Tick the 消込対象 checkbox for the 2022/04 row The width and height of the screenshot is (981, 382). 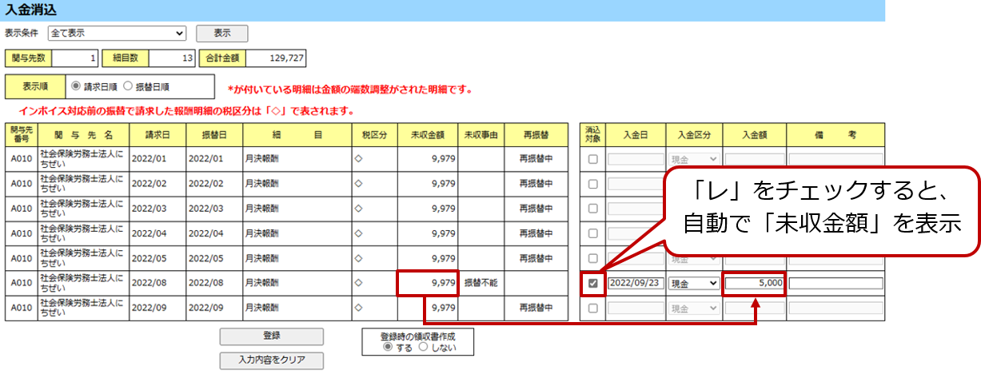click(x=592, y=233)
